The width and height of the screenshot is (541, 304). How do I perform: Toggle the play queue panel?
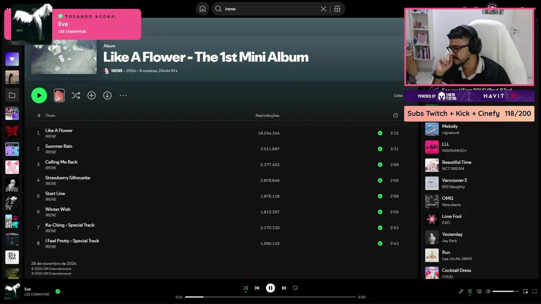tap(470, 291)
